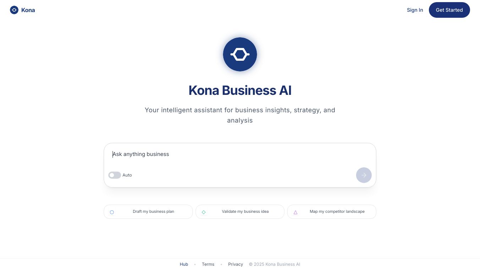Click the 2025 copyright footer text
The height and width of the screenshot is (270, 480).
[x=274, y=264]
